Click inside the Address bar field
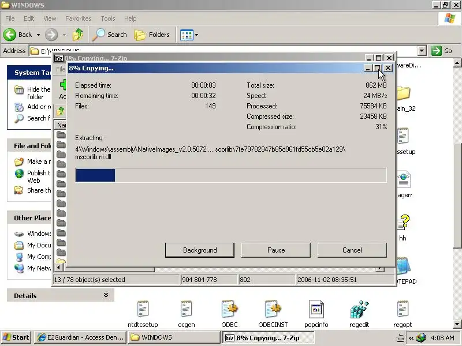The image size is (462, 346). pos(224,51)
